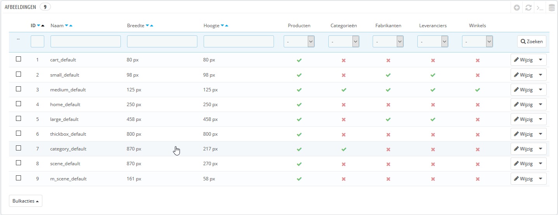Refresh the Afbeeldingen list
The height and width of the screenshot is (215, 558).
tap(528, 7)
